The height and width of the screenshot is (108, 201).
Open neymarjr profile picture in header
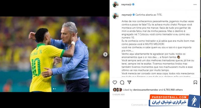[x=115, y=5]
